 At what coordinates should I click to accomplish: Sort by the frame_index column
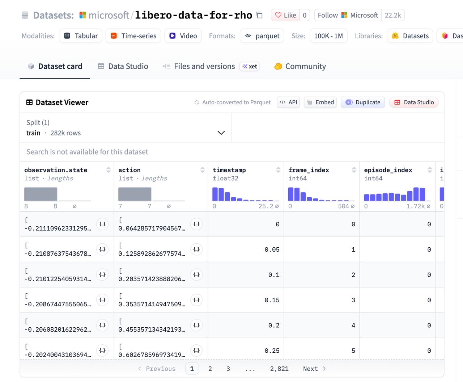pos(354,170)
